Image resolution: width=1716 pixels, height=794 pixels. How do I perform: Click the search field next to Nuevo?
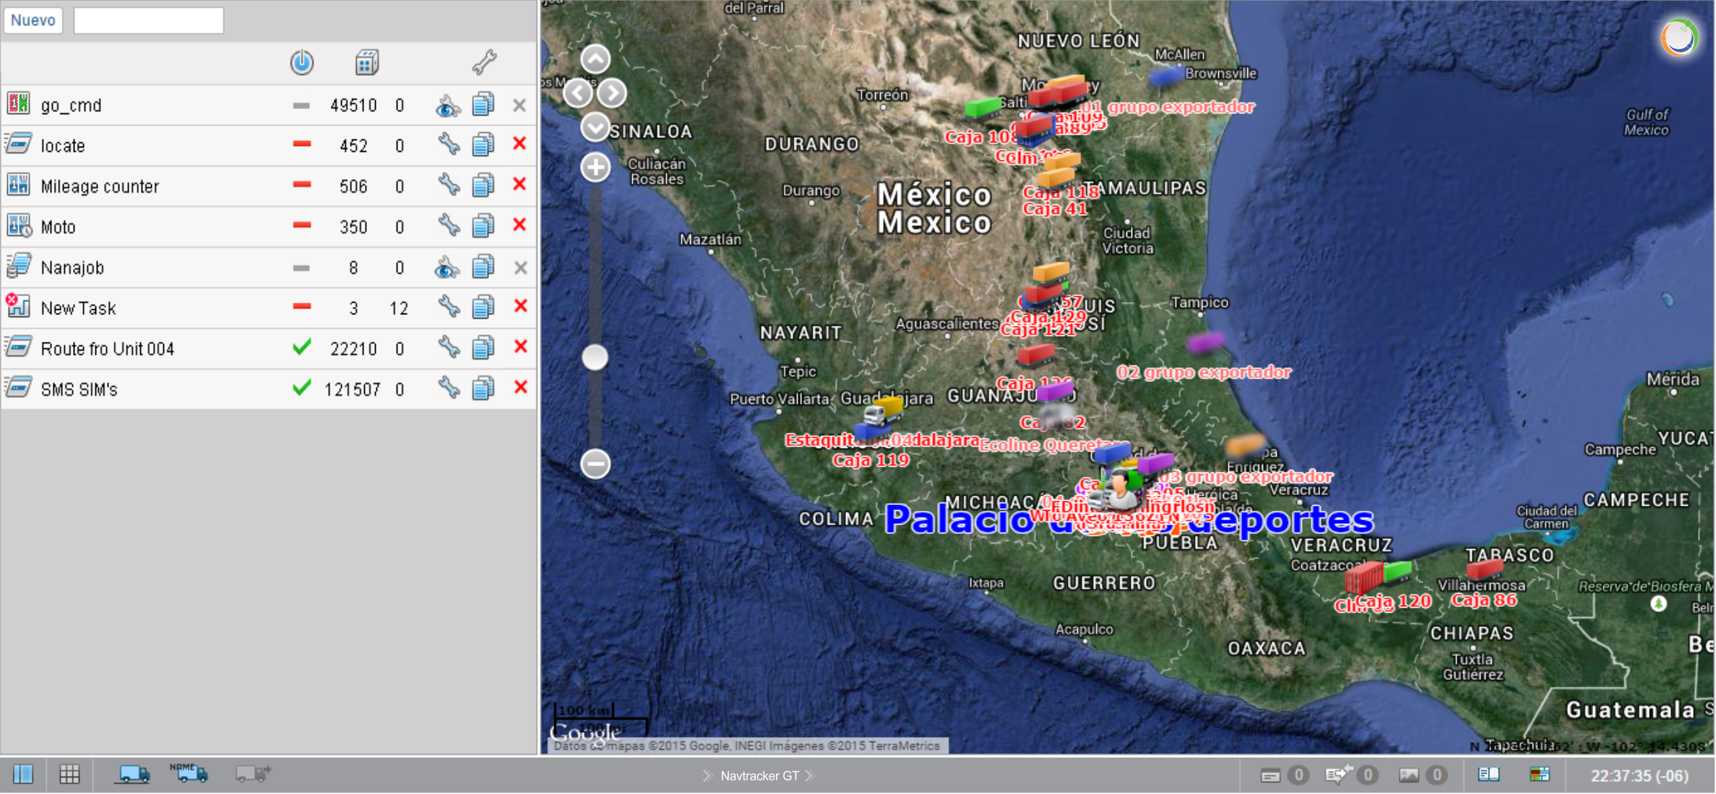coord(148,20)
